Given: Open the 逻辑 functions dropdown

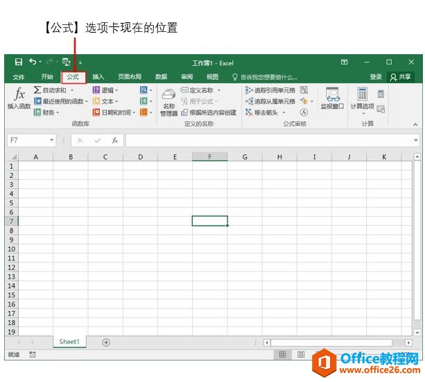Looking at the screenshot, I should 105,90.
